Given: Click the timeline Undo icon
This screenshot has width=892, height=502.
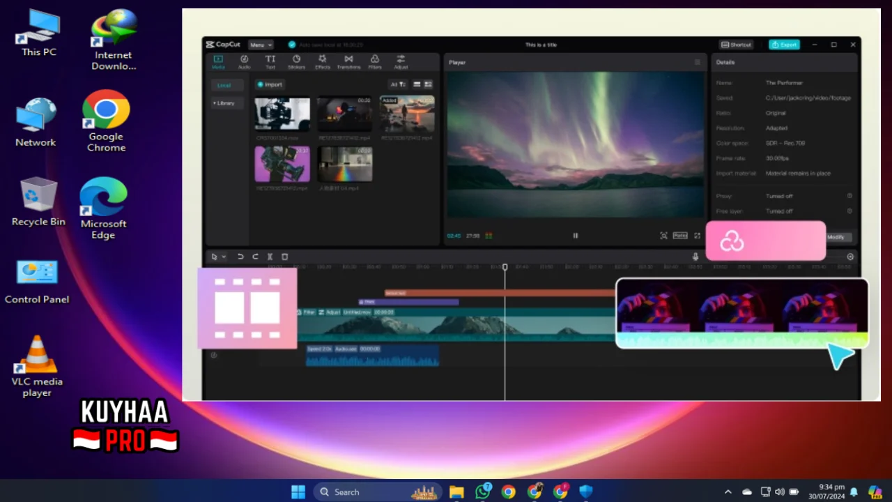Looking at the screenshot, I should tap(240, 257).
